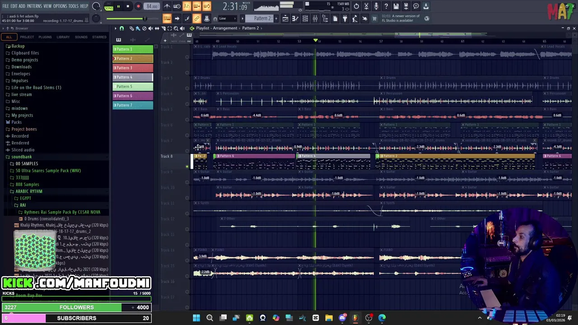This screenshot has width=578, height=325.
Task: Toggle the playlist snap magnet icon
Action: (121, 28)
